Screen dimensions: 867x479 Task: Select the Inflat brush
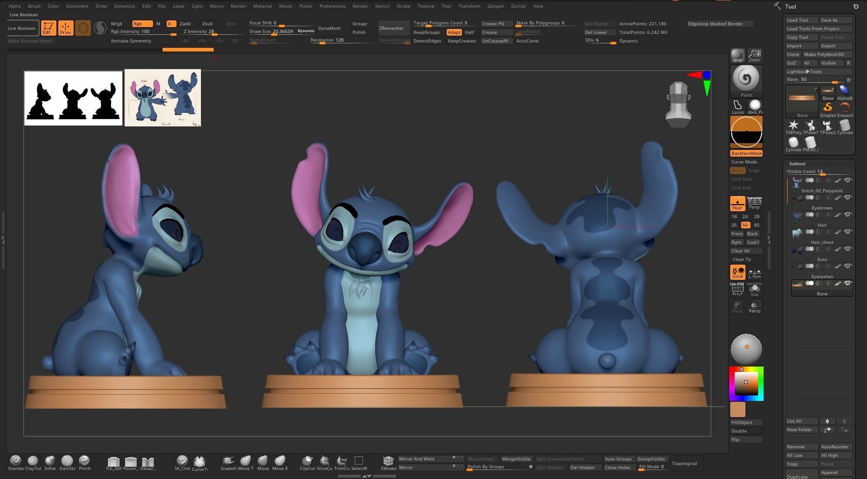(x=50, y=463)
